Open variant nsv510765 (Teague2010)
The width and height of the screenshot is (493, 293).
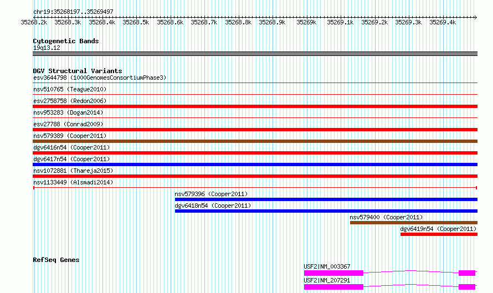70,89
